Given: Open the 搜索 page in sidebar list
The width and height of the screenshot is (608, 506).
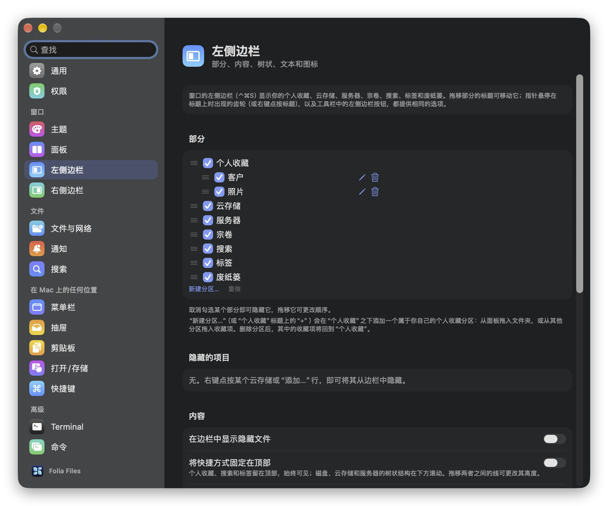Looking at the screenshot, I should [x=91, y=269].
